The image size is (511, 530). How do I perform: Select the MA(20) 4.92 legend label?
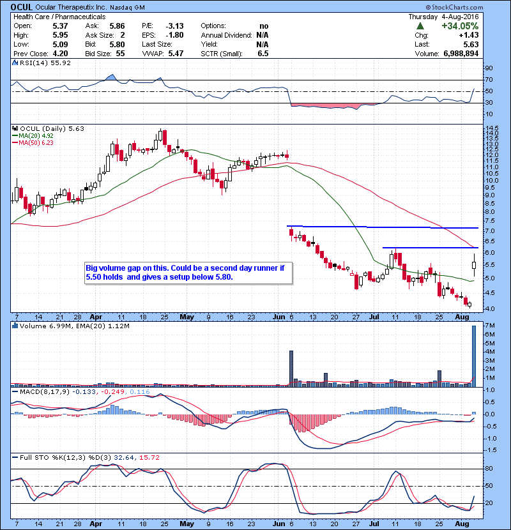pos(36,135)
